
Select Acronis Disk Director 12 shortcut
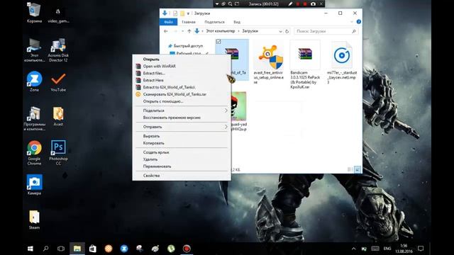58,50
